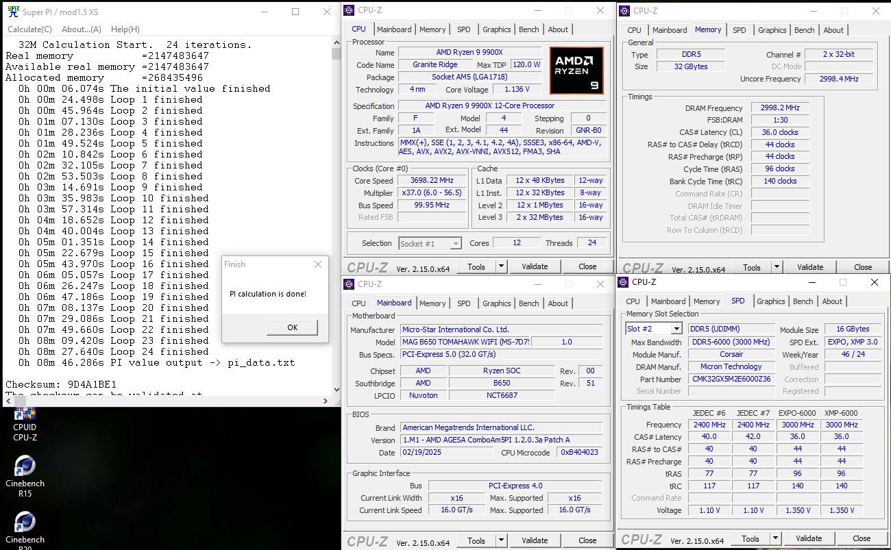Image resolution: width=891 pixels, height=550 pixels.
Task: Click the CPU-Z title icon of the SPD slot window
Action: [623, 282]
